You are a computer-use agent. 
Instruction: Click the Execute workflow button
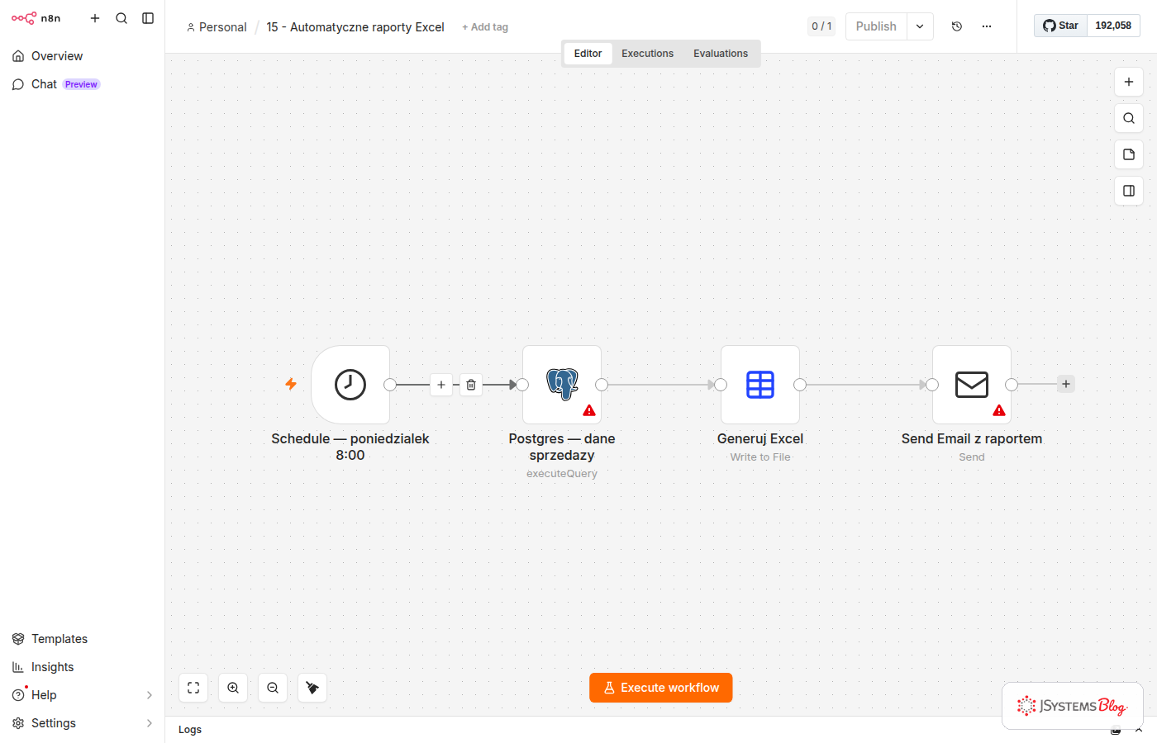point(661,688)
